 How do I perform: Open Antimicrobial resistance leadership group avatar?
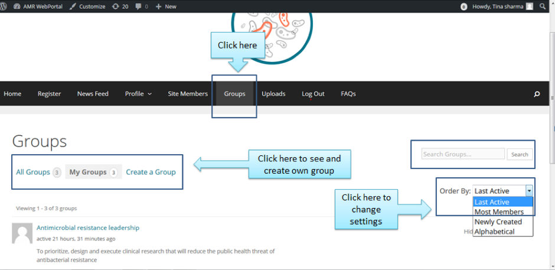[22, 233]
